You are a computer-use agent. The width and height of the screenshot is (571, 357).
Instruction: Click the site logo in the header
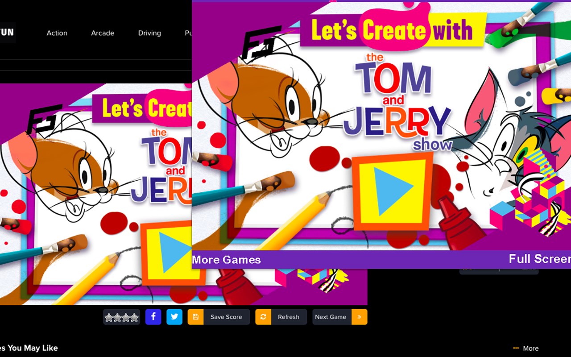pyautogui.click(x=7, y=33)
